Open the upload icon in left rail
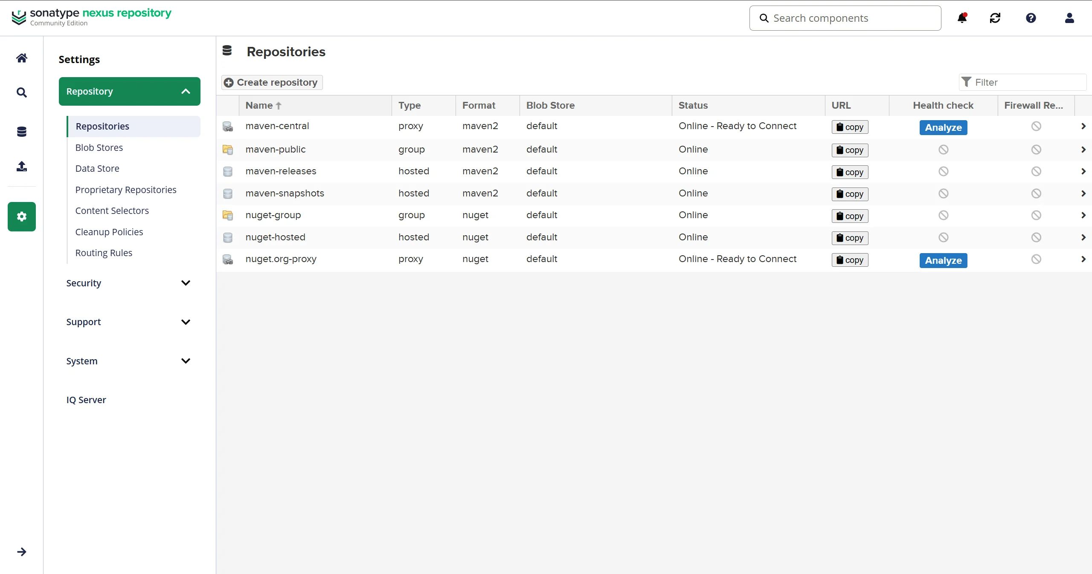The image size is (1092, 574). tap(22, 166)
